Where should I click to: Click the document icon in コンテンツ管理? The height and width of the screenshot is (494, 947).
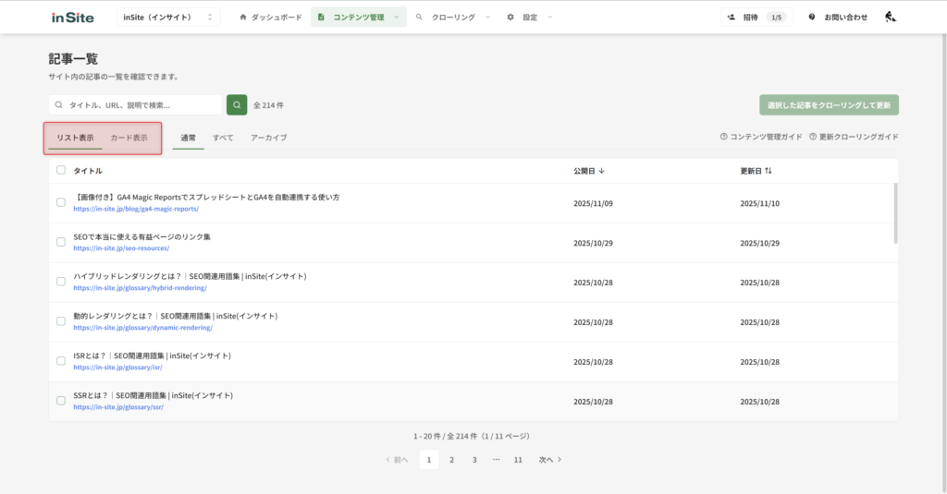[321, 17]
